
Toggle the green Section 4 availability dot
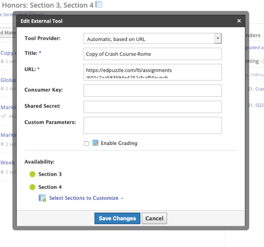32,187
